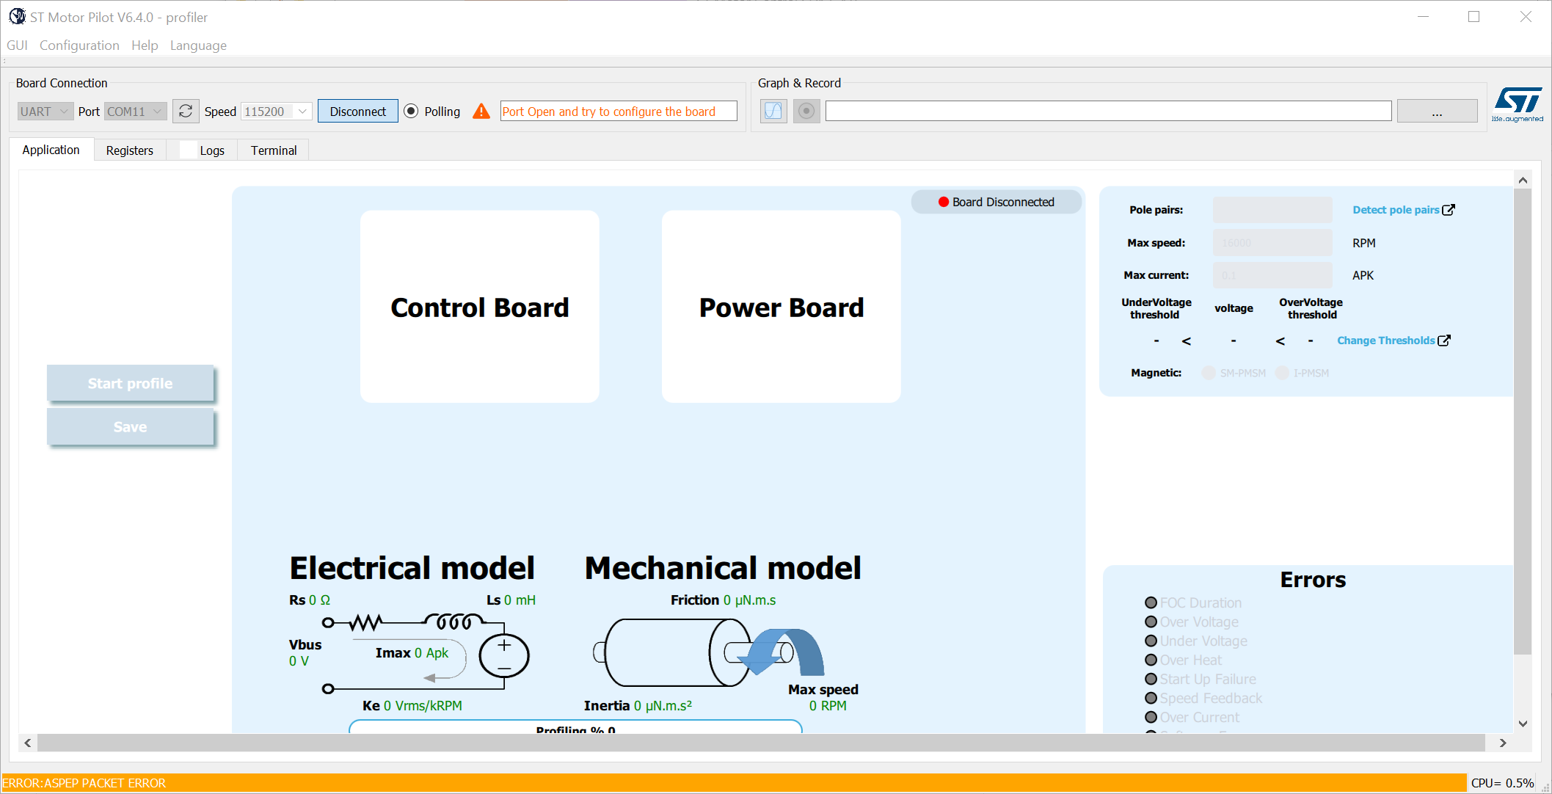The width and height of the screenshot is (1552, 794).
Task: Click the Max speed RPM input field
Action: (1272, 242)
